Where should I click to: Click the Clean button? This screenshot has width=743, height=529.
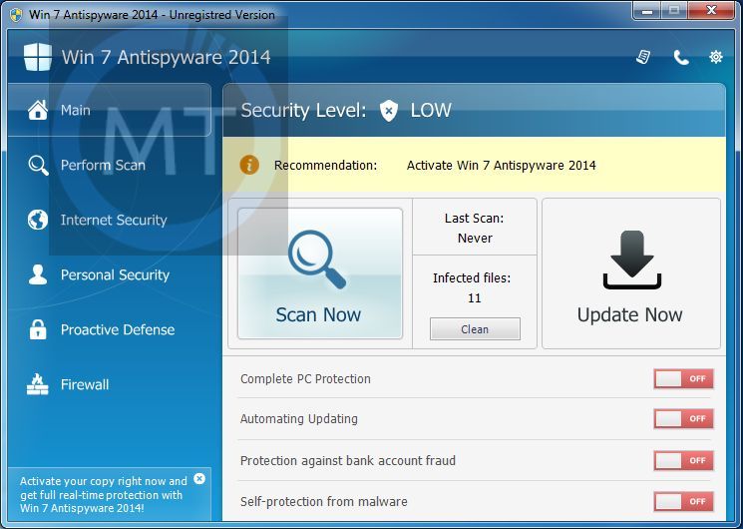coord(475,328)
